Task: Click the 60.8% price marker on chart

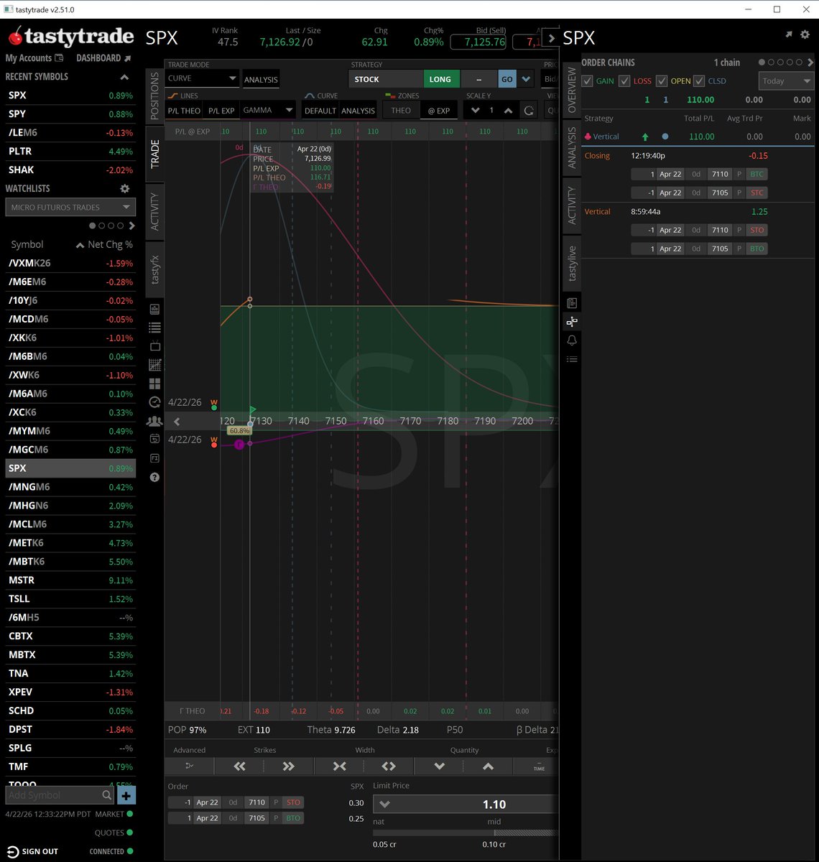Action: click(x=239, y=430)
